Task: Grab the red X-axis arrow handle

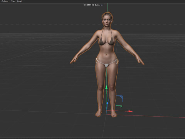Action: point(131,111)
